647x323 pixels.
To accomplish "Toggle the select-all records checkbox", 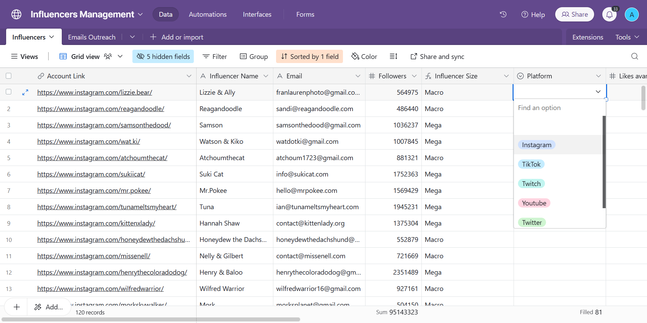I will click(9, 76).
